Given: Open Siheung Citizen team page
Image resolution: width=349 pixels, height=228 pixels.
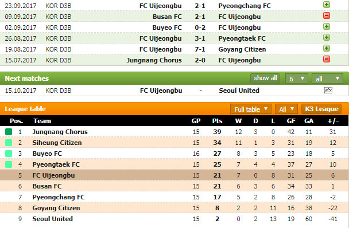Looking at the screenshot, I should coord(57,143).
